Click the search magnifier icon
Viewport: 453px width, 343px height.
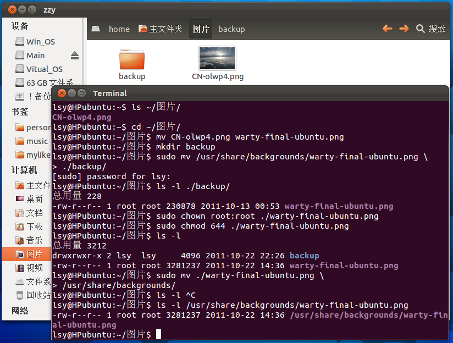click(x=421, y=29)
